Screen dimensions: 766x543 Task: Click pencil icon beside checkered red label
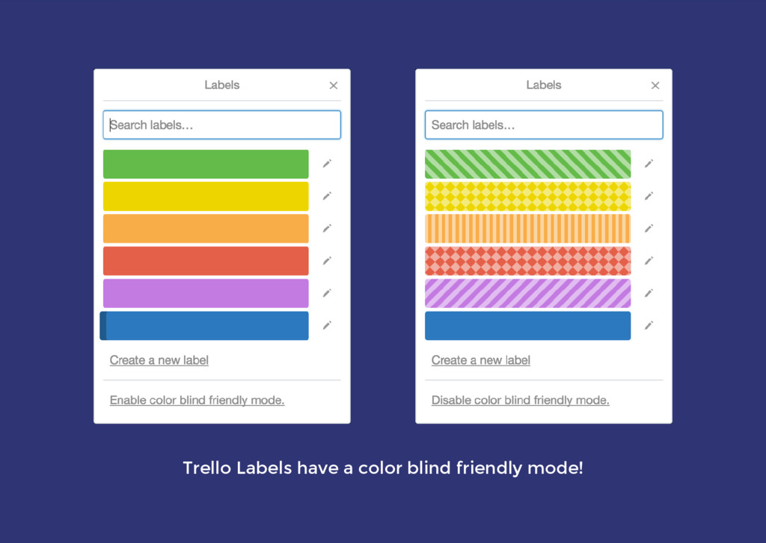coord(649,261)
